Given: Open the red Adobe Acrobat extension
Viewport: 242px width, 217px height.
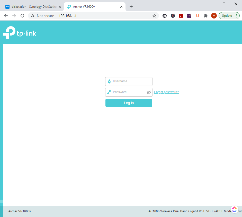Looking at the screenshot, I should coord(181,16).
